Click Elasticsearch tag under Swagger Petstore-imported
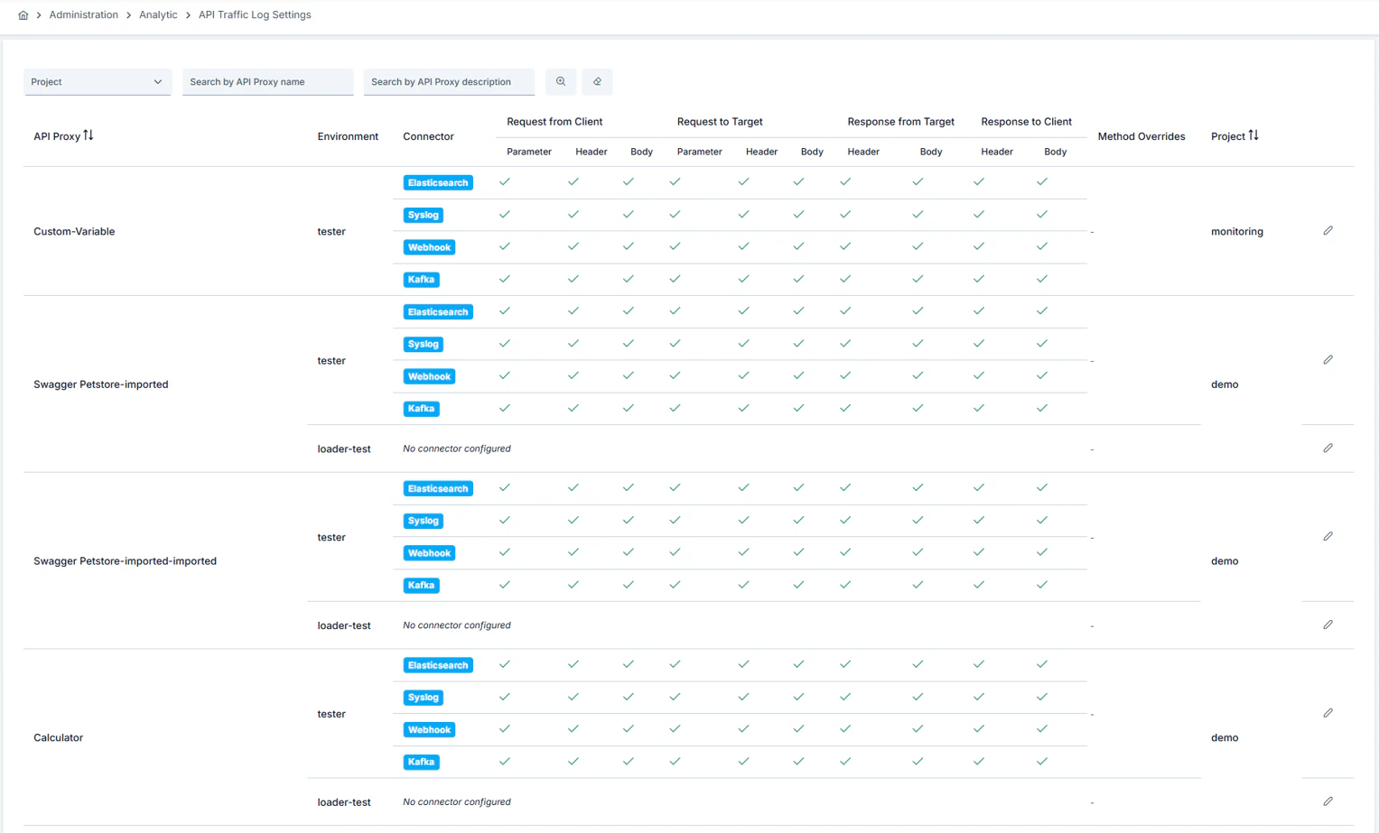The width and height of the screenshot is (1379, 833). pyautogui.click(x=438, y=312)
